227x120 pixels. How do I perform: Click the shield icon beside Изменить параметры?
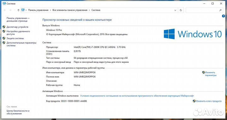click(x=203, y=72)
